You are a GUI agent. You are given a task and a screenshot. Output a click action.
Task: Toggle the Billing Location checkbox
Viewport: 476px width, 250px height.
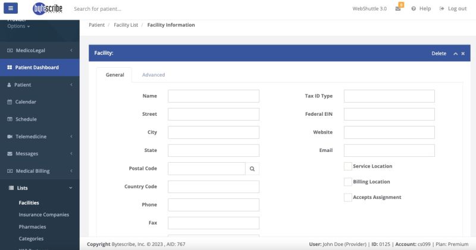(347, 182)
